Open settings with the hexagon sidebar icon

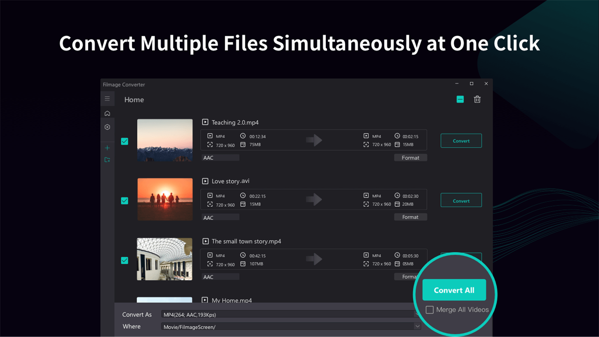coord(107,127)
